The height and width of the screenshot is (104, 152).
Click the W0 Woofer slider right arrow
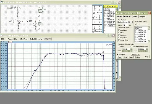click(148, 24)
